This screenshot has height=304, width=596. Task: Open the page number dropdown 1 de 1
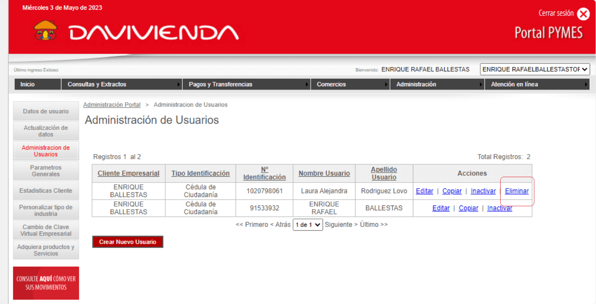click(x=307, y=225)
